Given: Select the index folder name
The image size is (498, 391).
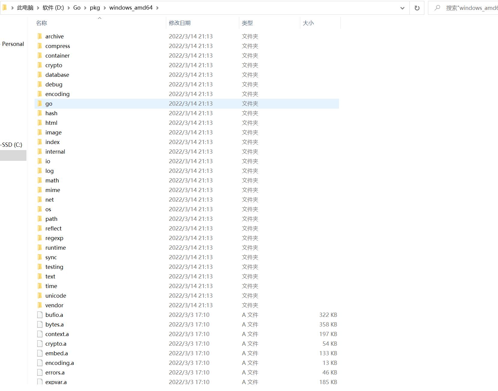Looking at the screenshot, I should click(x=53, y=142).
